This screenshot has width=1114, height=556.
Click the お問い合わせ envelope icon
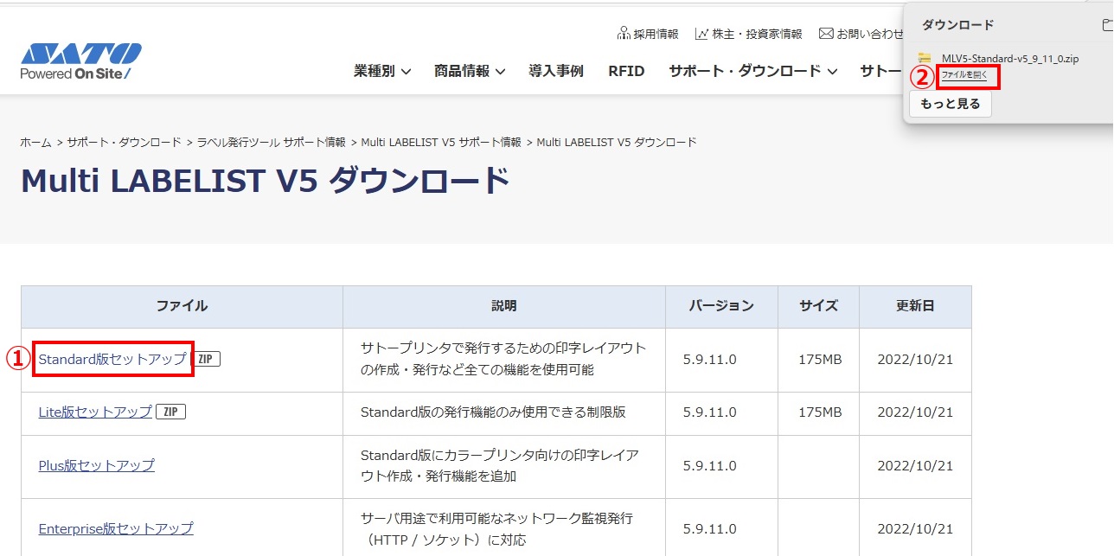pyautogui.click(x=825, y=34)
